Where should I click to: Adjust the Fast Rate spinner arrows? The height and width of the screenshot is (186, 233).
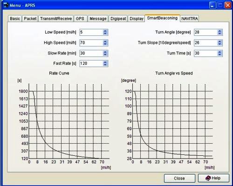105,63
